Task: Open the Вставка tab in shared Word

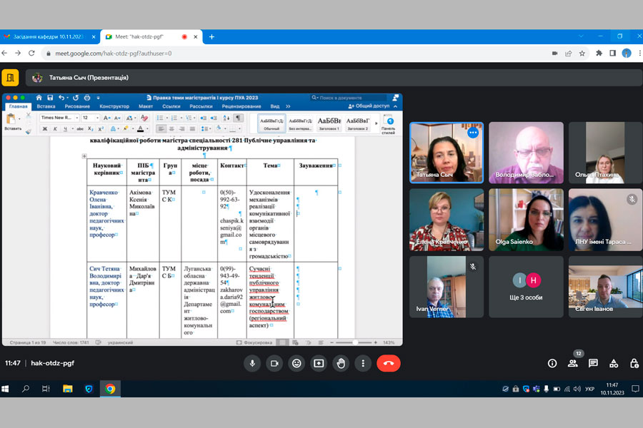Action: pyautogui.click(x=46, y=106)
